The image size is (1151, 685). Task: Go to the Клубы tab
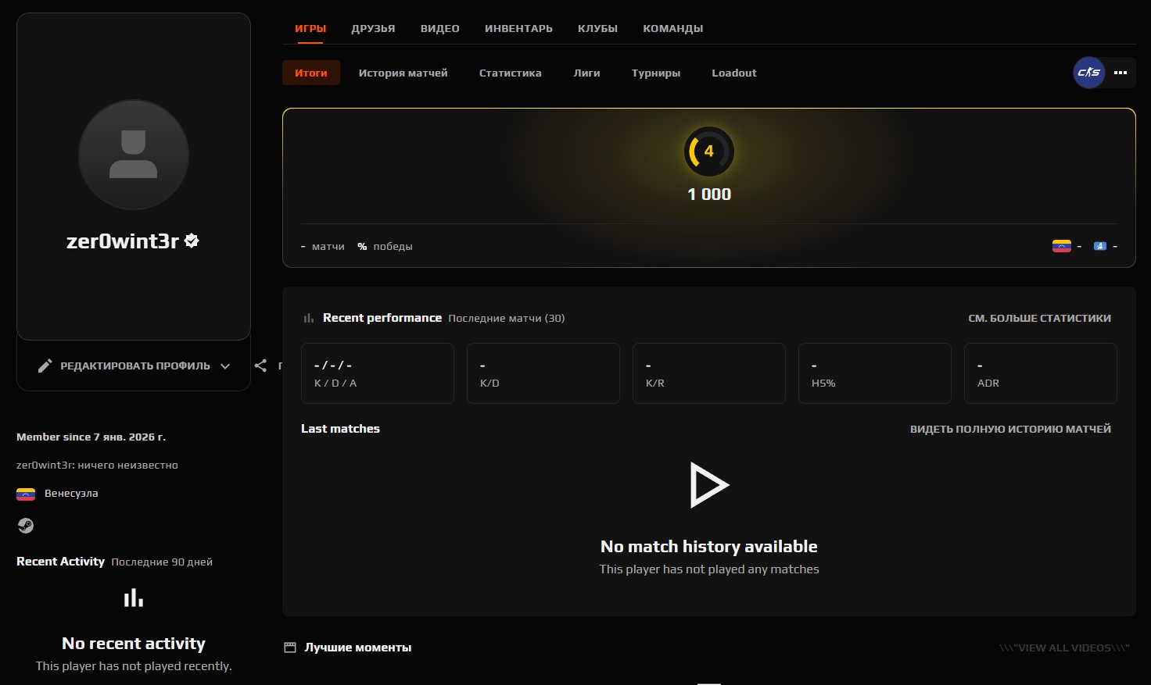pos(597,28)
